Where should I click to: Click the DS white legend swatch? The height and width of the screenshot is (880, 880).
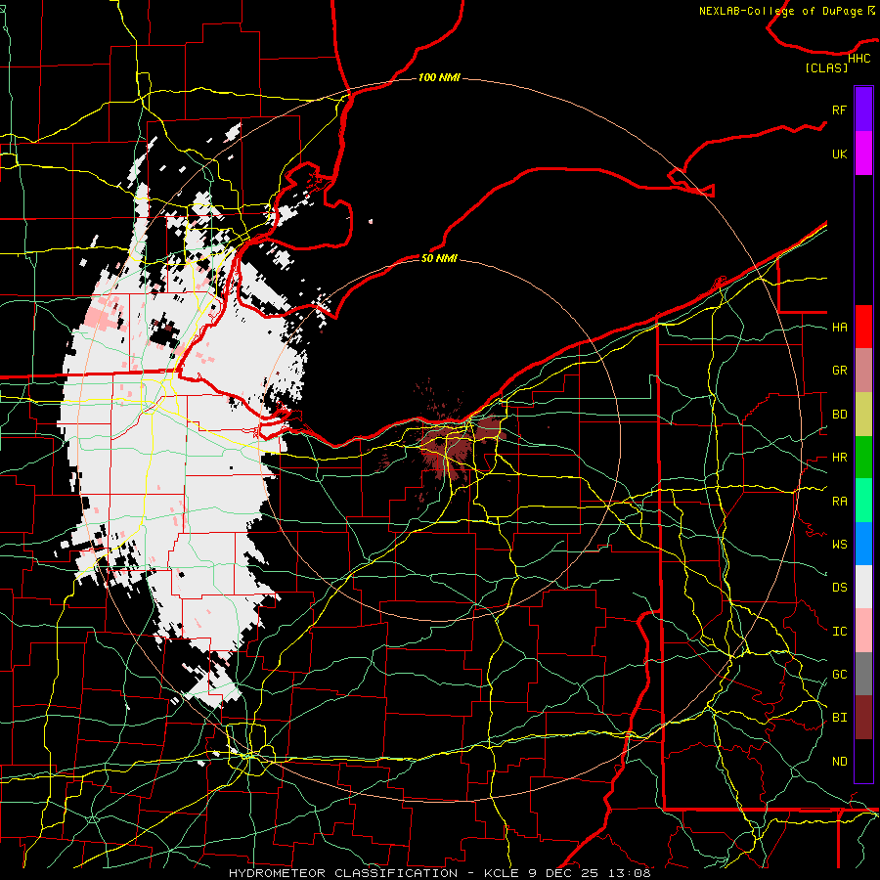tap(863, 587)
